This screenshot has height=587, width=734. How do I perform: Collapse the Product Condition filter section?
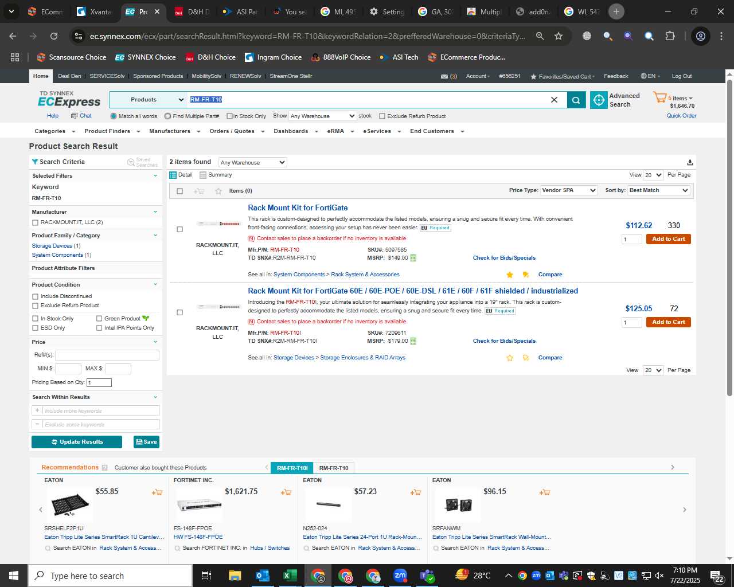pos(155,285)
